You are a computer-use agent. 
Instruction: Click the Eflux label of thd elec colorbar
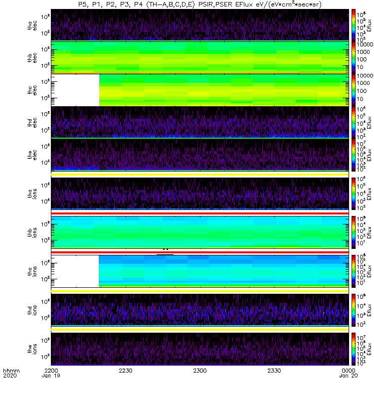369,122
